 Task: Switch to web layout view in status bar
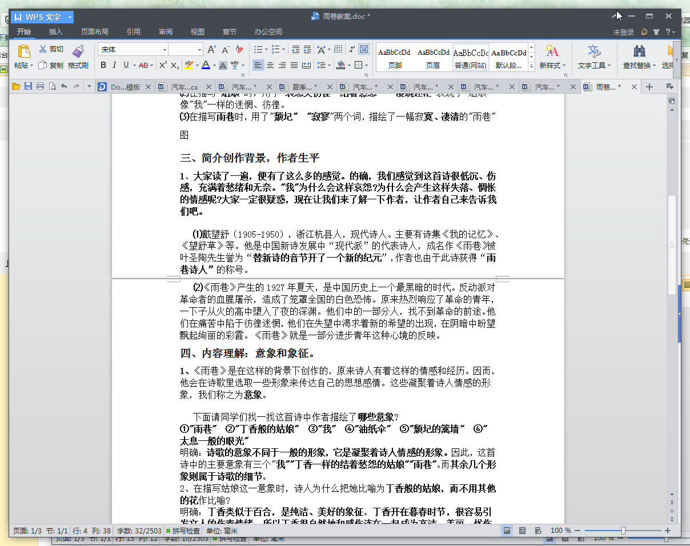[537, 531]
